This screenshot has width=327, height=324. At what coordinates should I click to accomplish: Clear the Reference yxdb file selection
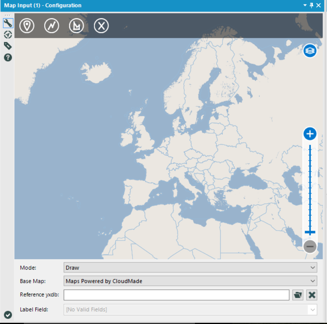312,295
